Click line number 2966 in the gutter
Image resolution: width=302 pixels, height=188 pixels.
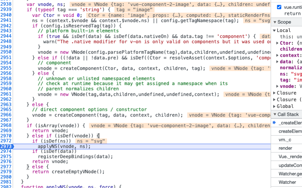tap(6, 115)
